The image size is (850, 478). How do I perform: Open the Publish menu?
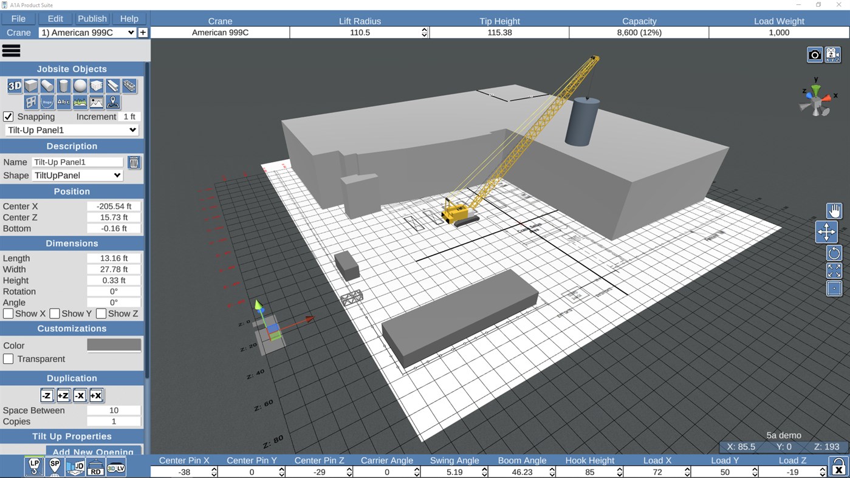coord(92,19)
